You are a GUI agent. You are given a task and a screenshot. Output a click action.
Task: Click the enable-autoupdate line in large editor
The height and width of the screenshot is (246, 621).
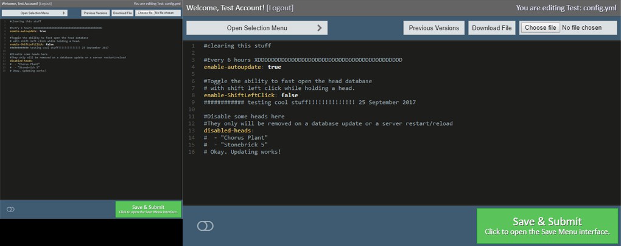242,67
